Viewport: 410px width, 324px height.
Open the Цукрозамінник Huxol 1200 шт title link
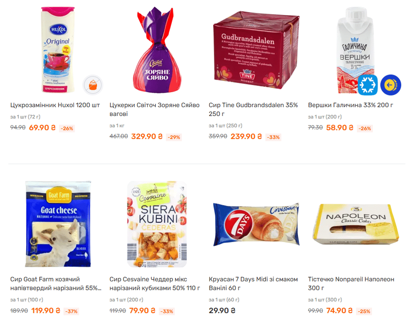(x=55, y=105)
